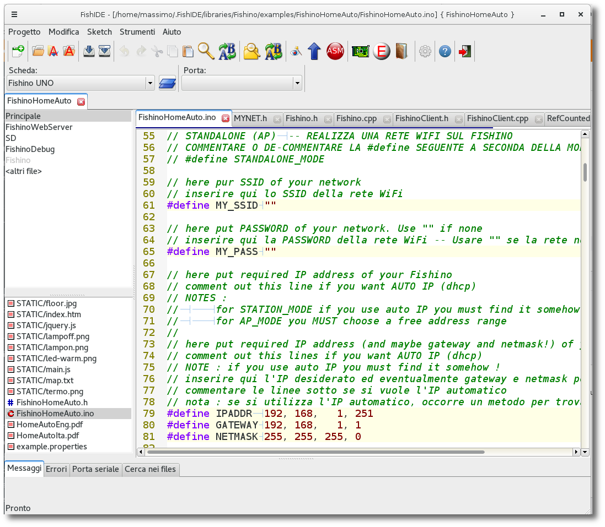Click the blue upload arrow icon

314,51
